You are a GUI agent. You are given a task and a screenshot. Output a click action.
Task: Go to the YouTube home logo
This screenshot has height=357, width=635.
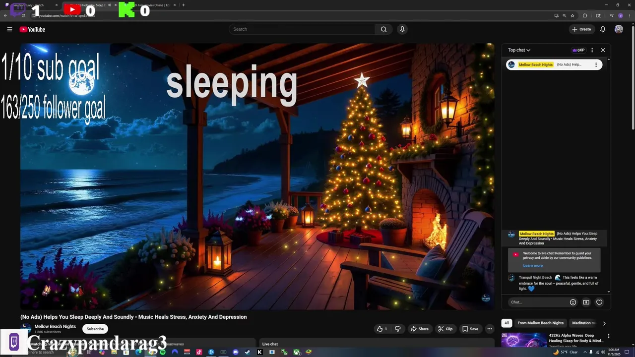[x=32, y=29]
